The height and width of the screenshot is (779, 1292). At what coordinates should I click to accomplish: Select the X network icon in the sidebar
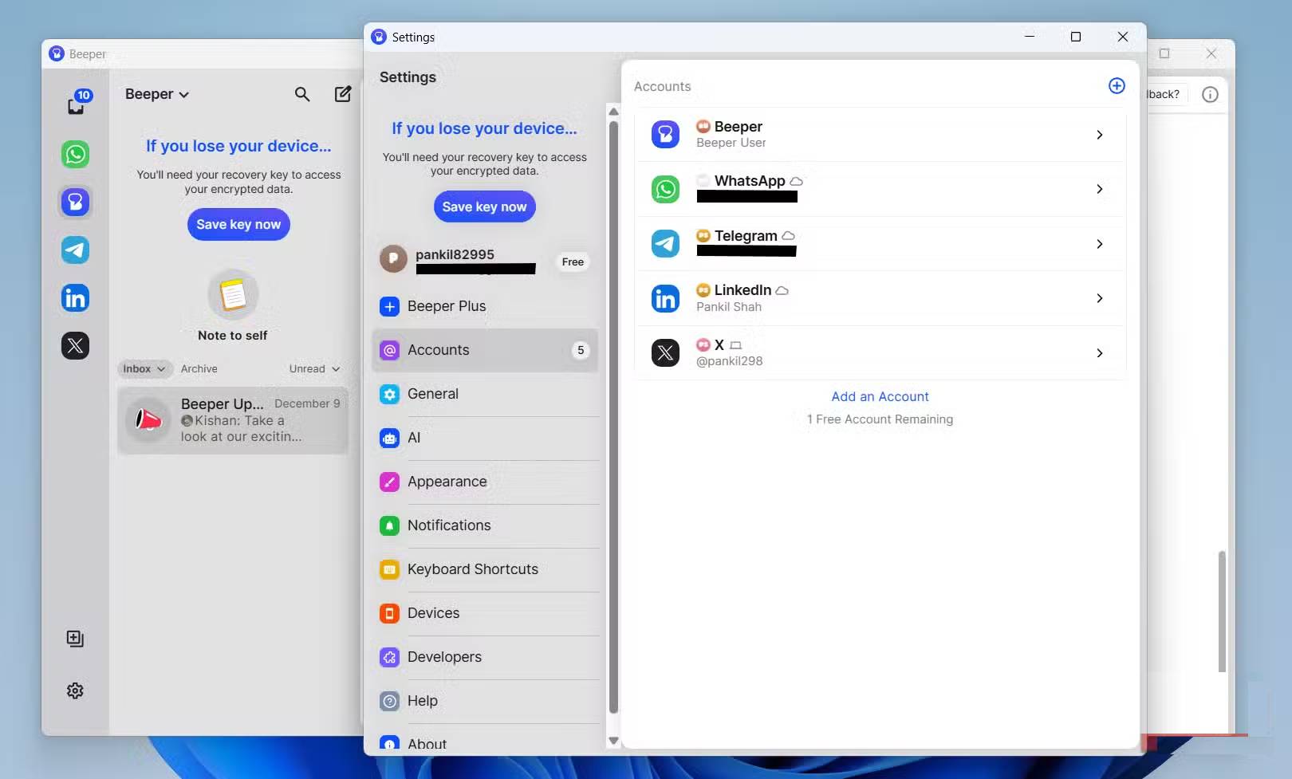click(75, 345)
